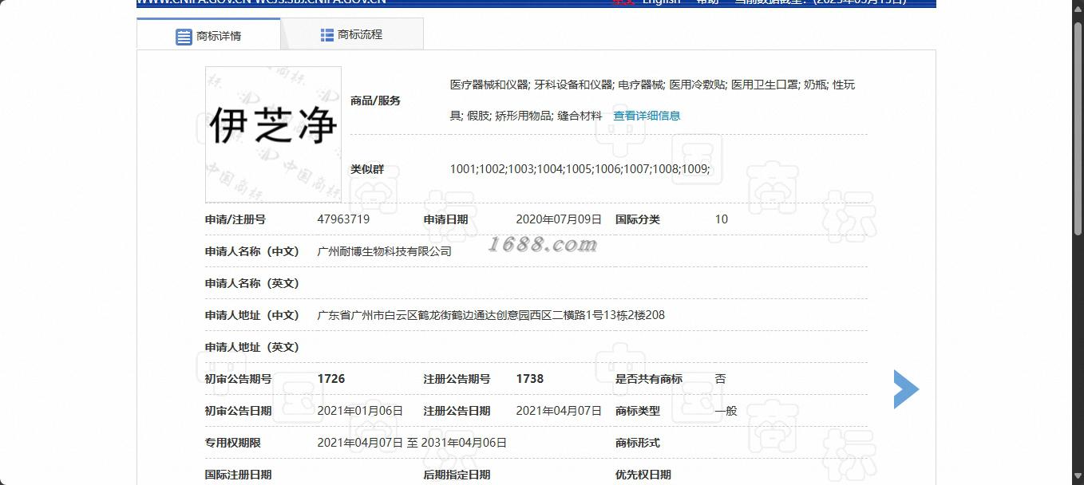Image resolution: width=1084 pixels, height=485 pixels.
Task: Select the 注册公告日期 value 2021年04月07日
Action: pyautogui.click(x=559, y=411)
